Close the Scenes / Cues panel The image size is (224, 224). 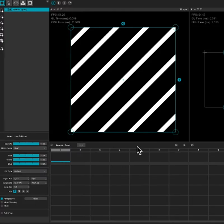pos(52,145)
